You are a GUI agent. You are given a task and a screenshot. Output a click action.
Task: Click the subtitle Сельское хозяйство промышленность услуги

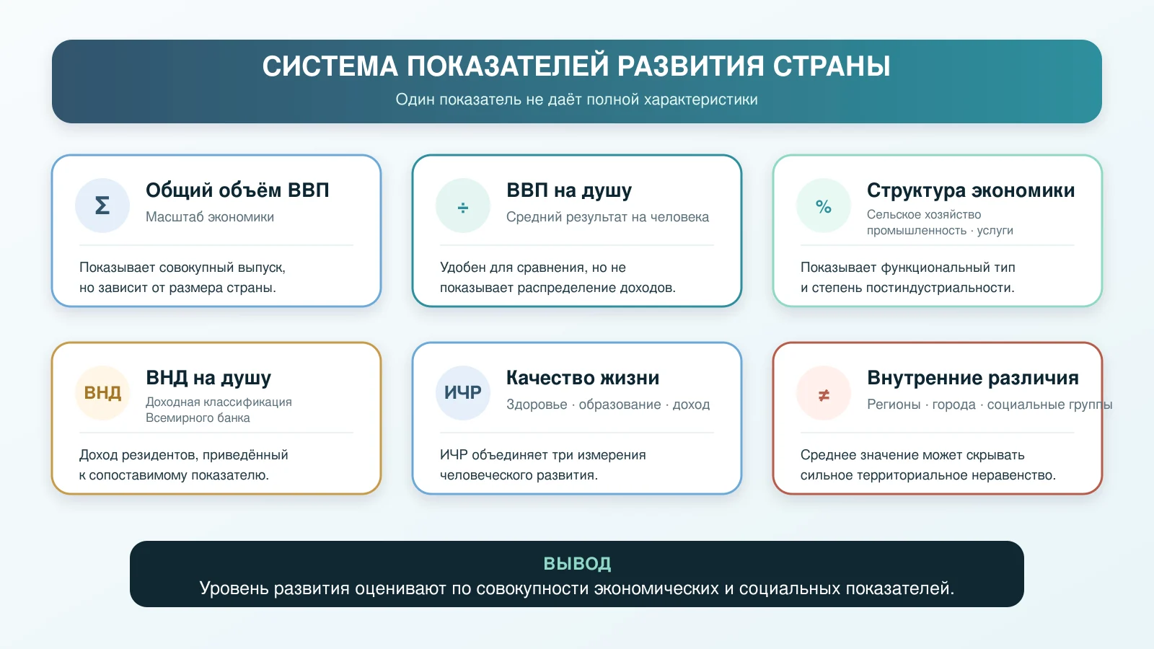tap(940, 223)
